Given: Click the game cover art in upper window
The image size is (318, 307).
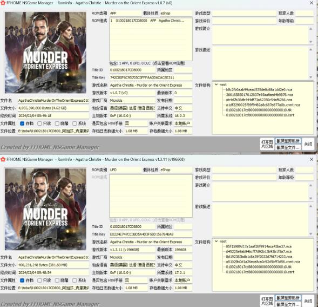Looking at the screenshot, I should point(45,53).
